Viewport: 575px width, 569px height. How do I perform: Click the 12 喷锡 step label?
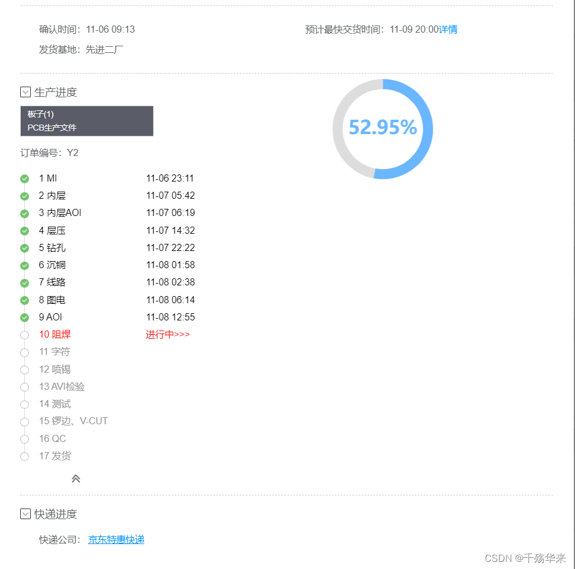(x=55, y=369)
